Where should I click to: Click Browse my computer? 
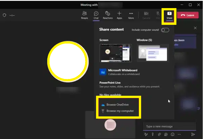[120, 111]
